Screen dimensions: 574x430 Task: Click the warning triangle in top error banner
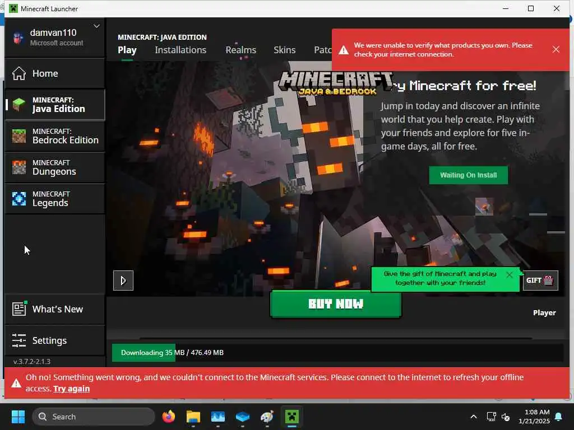click(344, 50)
